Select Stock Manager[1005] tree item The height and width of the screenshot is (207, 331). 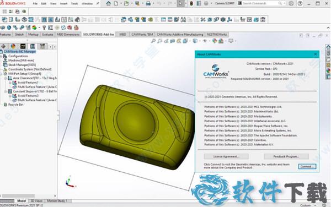[x=22, y=65]
